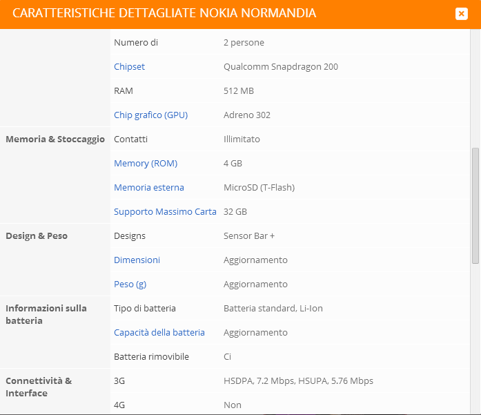Image resolution: width=481 pixels, height=415 pixels.
Task: Click the Connettività & Interface heading
Action: click(39, 387)
